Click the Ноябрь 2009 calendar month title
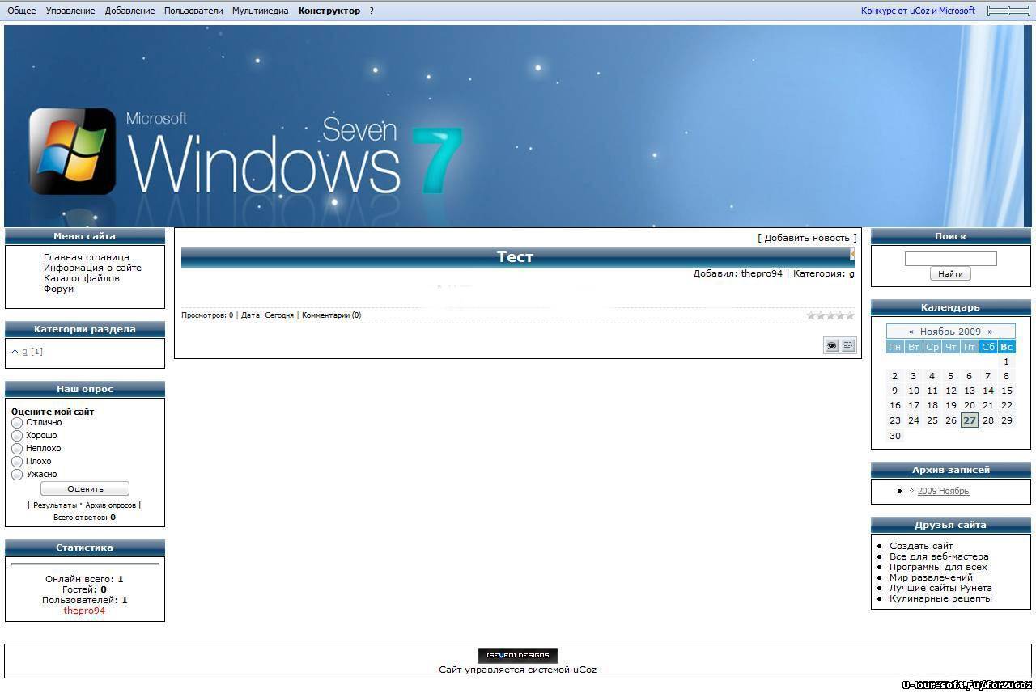Screen dimensions: 1036x693 point(950,332)
